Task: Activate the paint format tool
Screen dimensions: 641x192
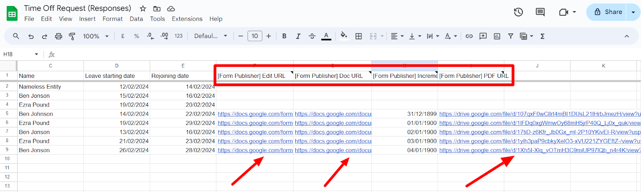Action: point(72,36)
